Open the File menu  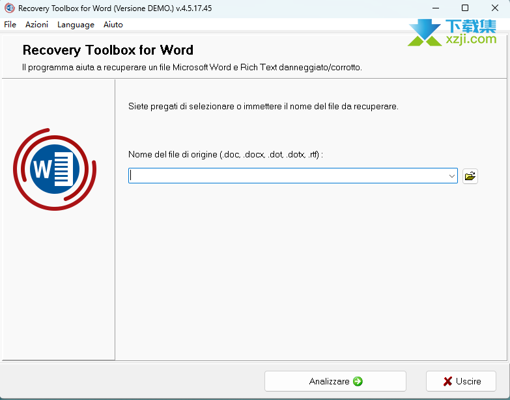(x=10, y=25)
